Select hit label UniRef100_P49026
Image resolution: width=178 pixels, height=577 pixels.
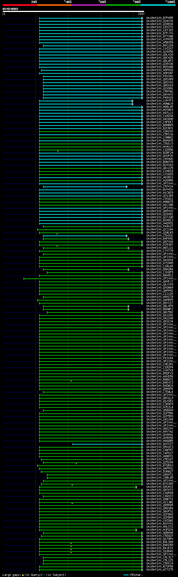(x=160, y=98)
